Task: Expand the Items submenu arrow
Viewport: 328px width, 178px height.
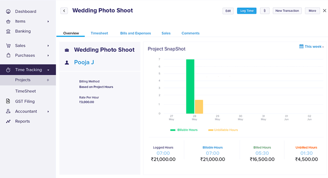Action: coord(48,22)
